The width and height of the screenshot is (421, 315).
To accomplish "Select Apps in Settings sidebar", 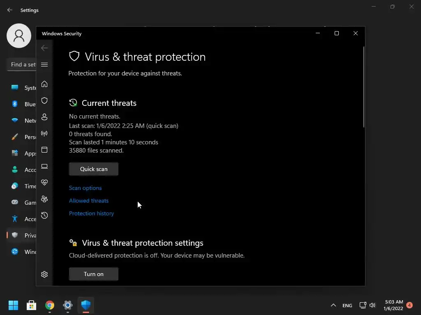I will point(22,153).
